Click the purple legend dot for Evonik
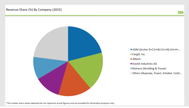189x108 pixels. pyautogui.click(x=131, y=64)
